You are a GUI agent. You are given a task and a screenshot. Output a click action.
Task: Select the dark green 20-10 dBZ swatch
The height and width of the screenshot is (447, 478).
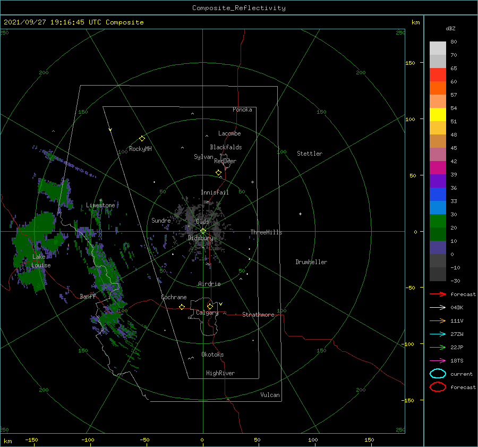coord(438,234)
